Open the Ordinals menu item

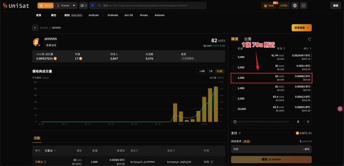(x=113, y=15)
